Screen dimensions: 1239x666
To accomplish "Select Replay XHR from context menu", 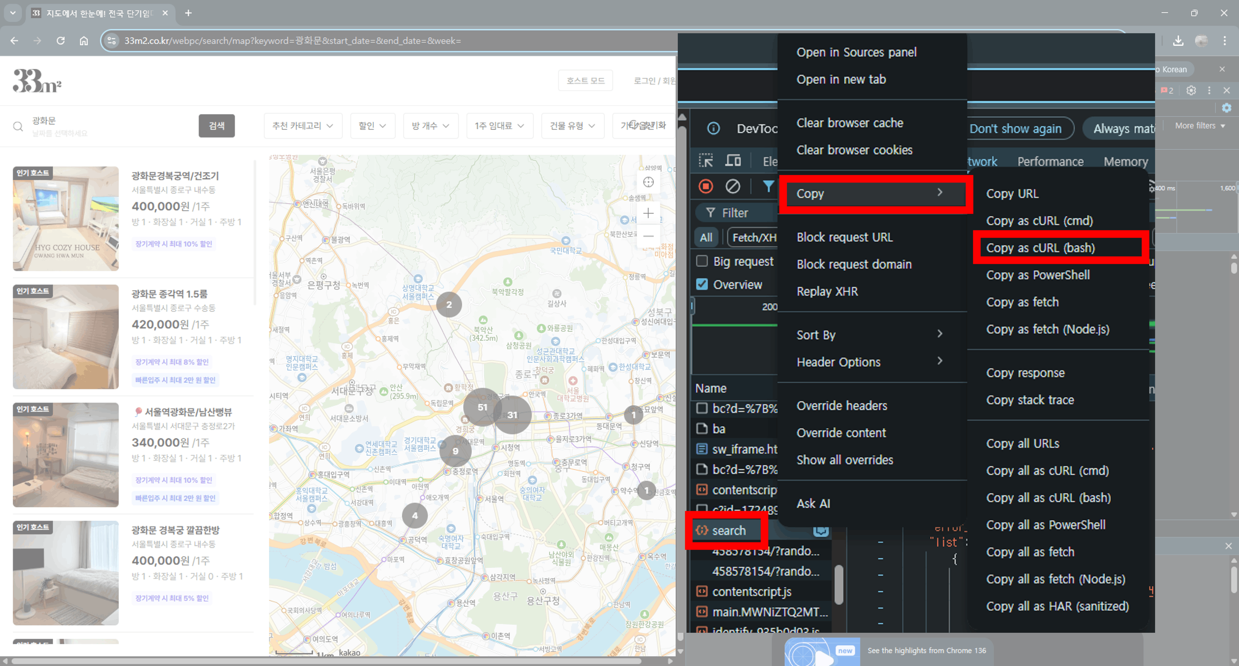I will [827, 291].
